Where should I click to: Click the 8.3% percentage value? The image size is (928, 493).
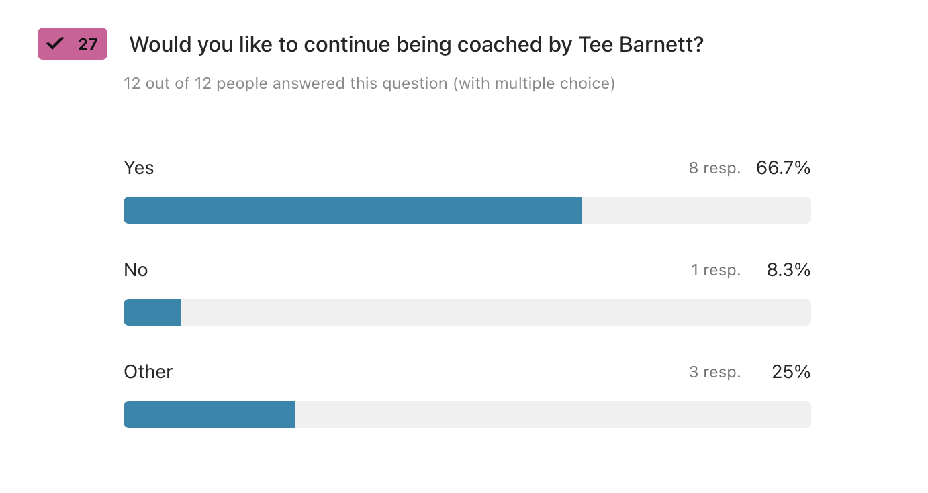point(788,270)
